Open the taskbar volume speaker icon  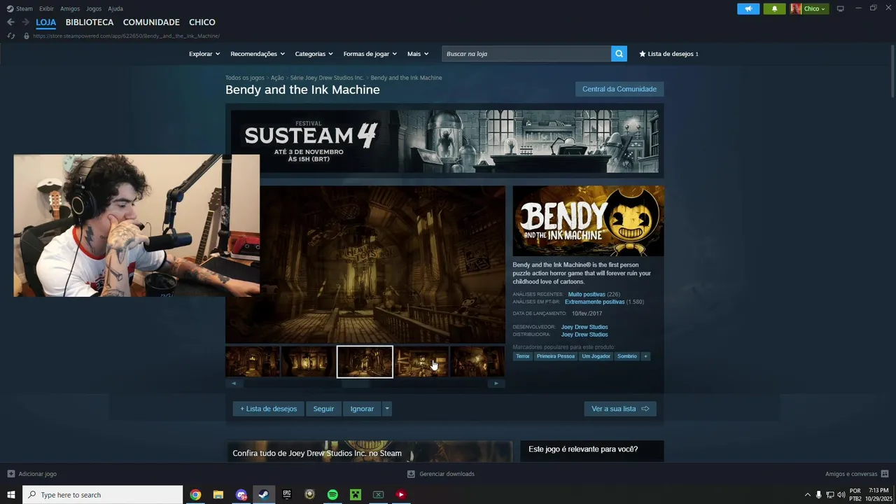[x=841, y=495]
